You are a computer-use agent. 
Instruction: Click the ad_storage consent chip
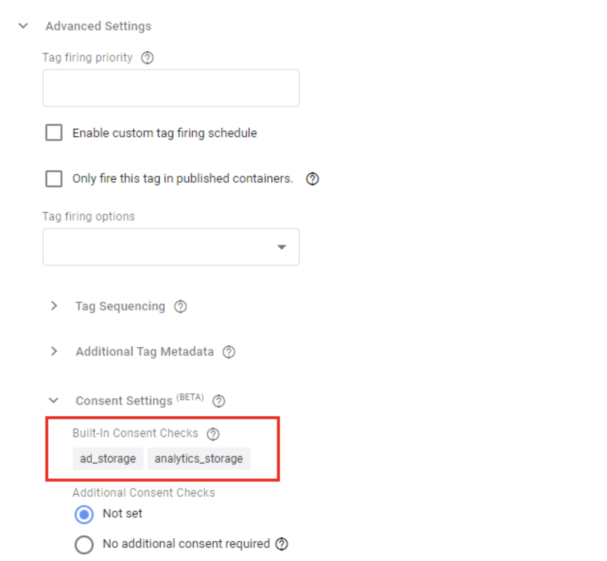point(108,458)
